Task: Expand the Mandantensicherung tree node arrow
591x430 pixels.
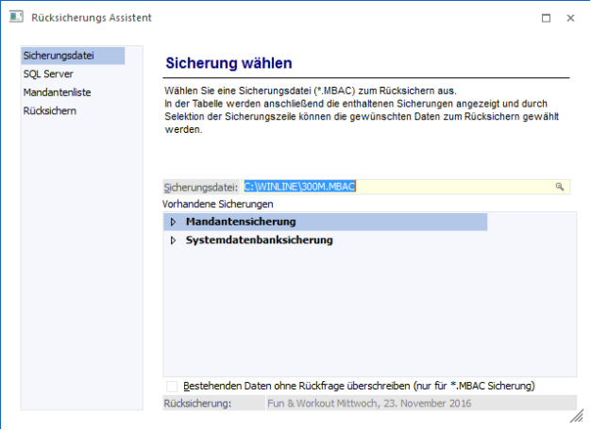Action: 173,223
